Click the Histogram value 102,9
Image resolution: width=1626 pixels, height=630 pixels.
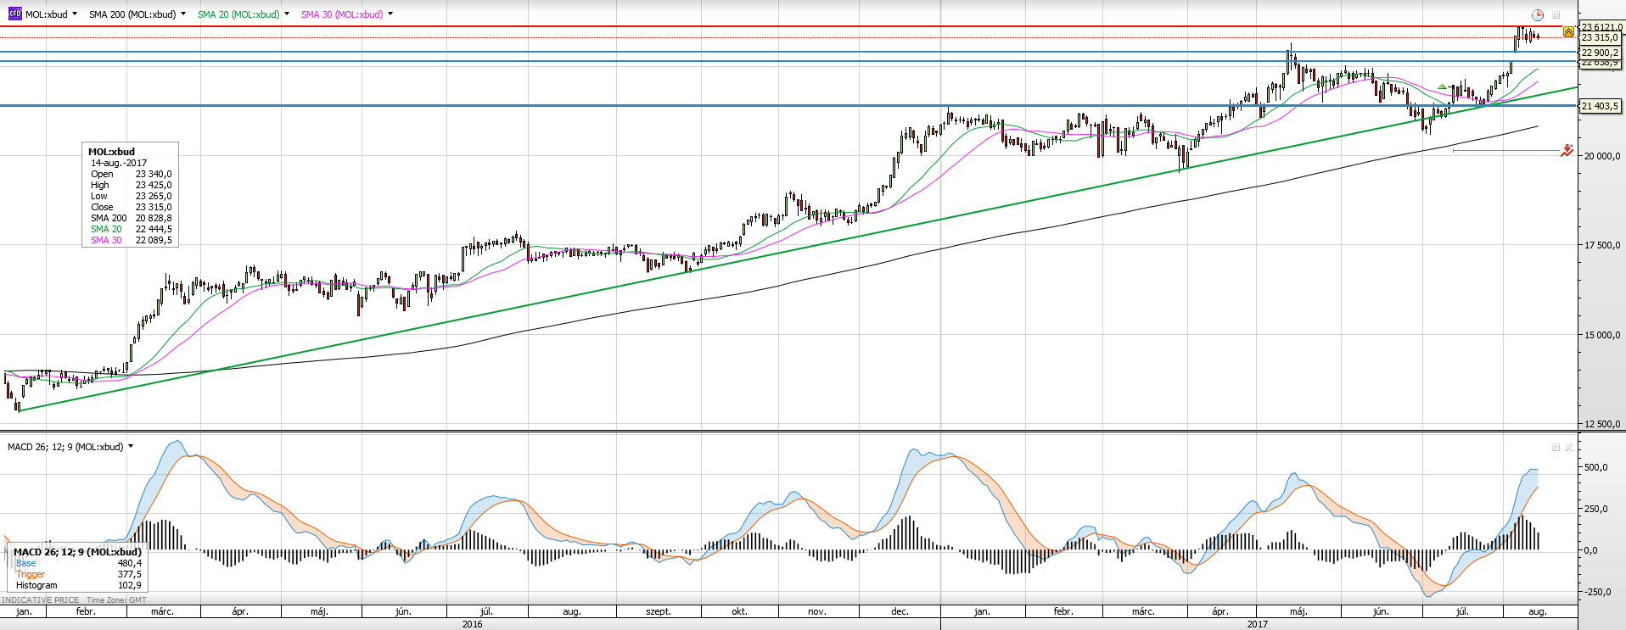pos(130,585)
